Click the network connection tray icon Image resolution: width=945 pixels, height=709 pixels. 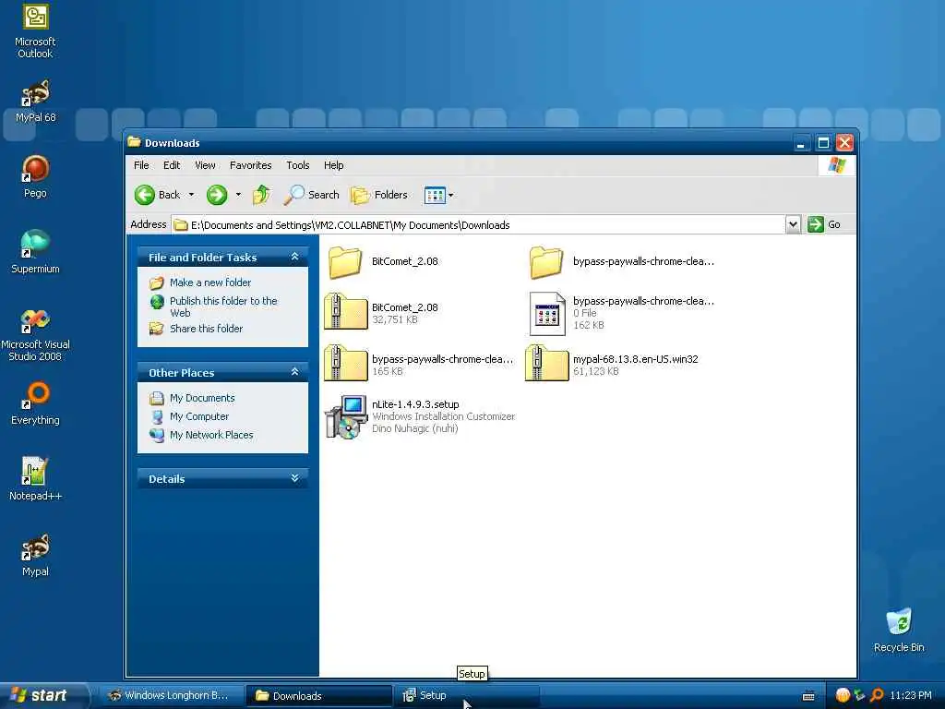click(x=860, y=695)
